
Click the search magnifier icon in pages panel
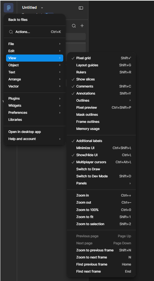tap(74, 26)
